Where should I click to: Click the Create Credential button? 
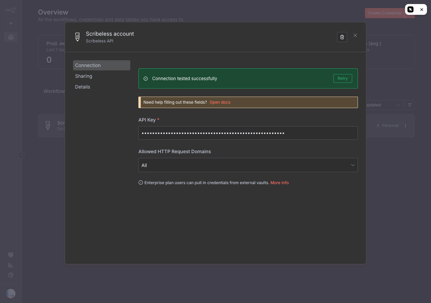point(385,13)
